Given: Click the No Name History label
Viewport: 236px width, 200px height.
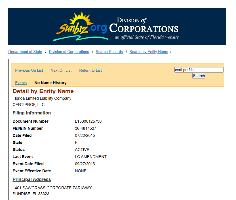Looking at the screenshot, I should point(50,83).
